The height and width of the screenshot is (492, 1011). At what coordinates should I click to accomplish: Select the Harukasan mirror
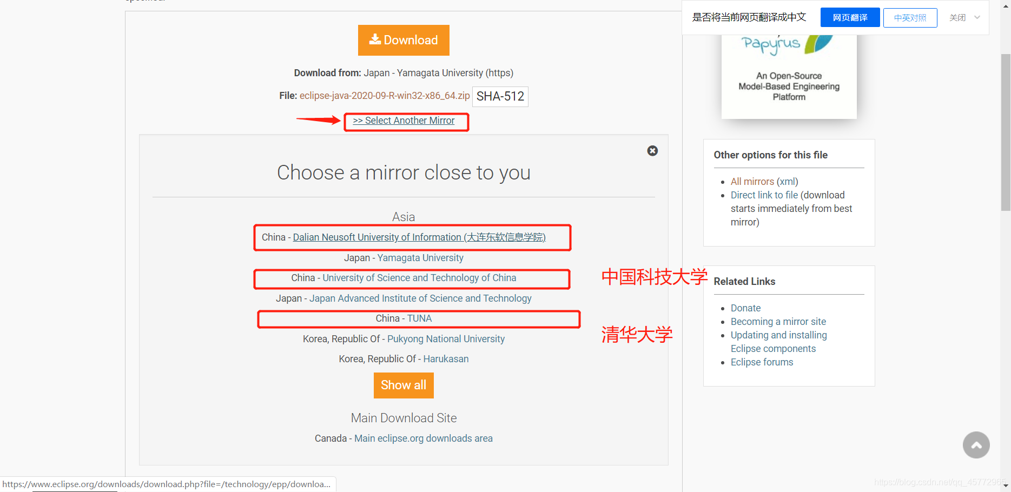click(446, 359)
